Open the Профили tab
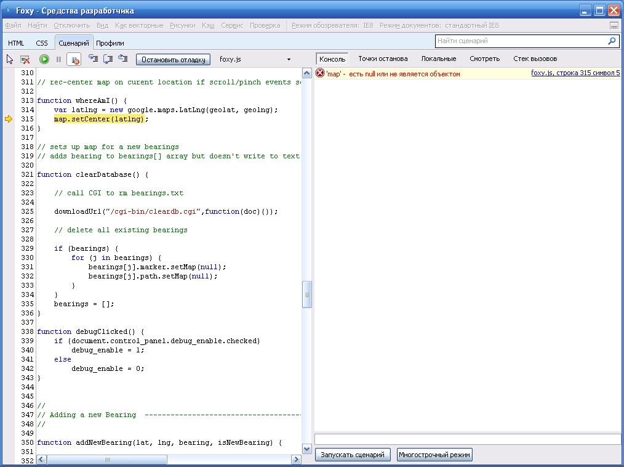 click(x=110, y=43)
